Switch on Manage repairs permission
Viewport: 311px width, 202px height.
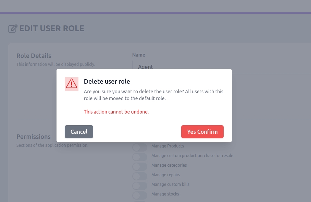[x=139, y=176]
